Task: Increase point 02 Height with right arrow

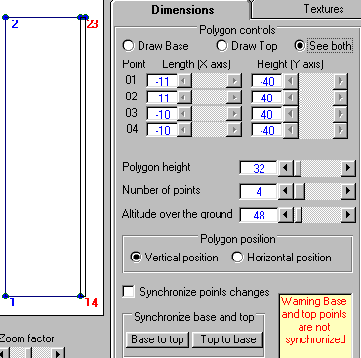Action: pos(341,98)
